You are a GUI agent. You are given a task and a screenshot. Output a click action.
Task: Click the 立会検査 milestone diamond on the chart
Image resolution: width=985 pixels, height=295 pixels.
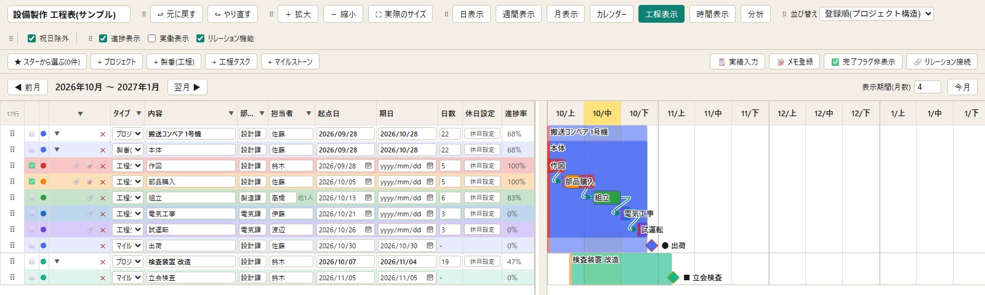673,278
